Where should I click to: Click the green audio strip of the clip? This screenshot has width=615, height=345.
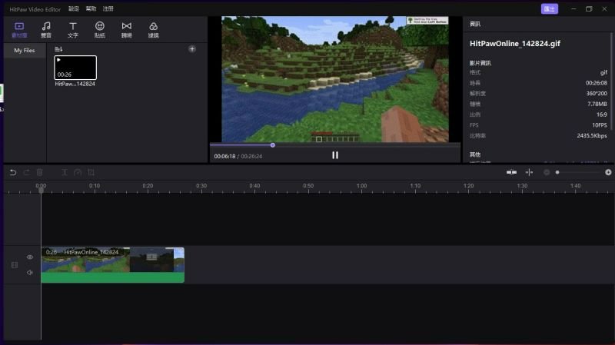[112, 277]
